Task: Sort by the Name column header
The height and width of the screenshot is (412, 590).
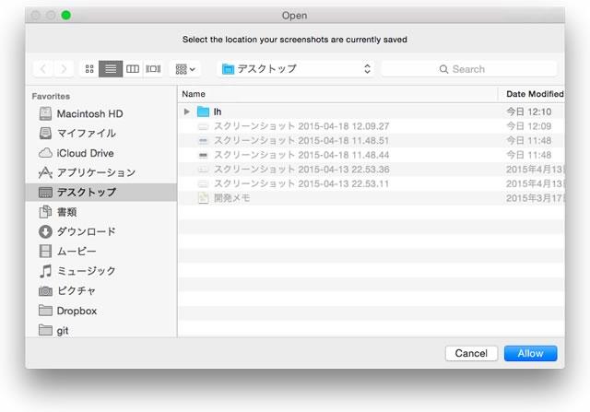Action: click(x=336, y=94)
